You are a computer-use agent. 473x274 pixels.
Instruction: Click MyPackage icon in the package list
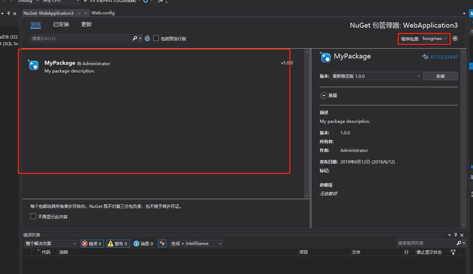tap(34, 65)
